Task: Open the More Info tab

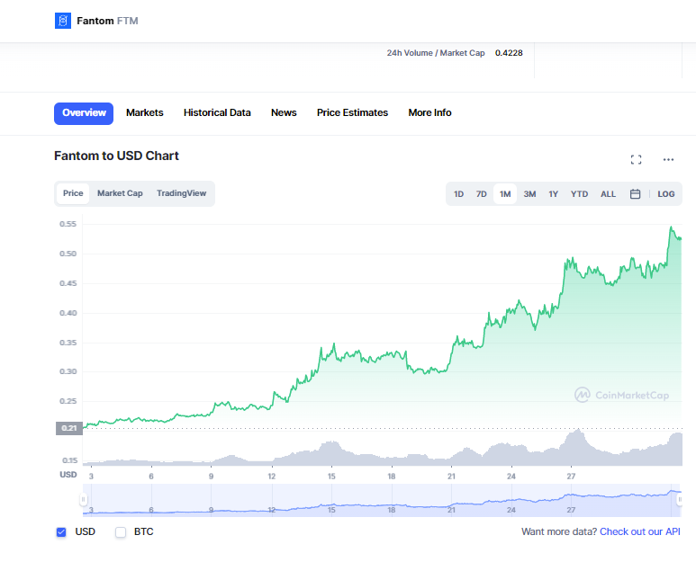Action: click(x=429, y=113)
